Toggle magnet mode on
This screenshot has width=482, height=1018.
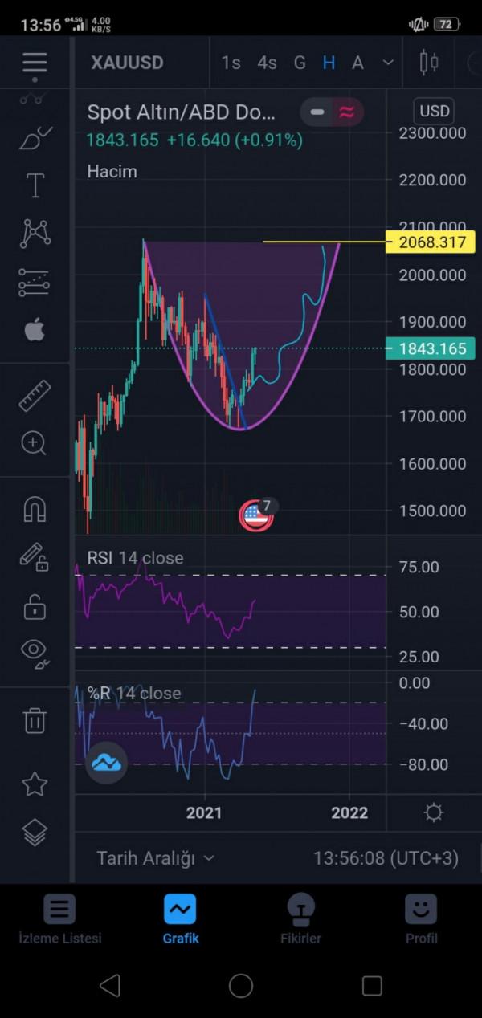[35, 509]
